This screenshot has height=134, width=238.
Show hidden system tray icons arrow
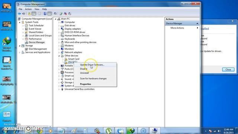pos(206,131)
